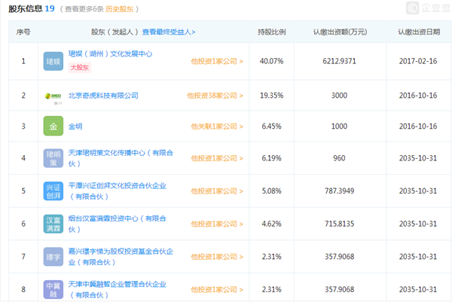Click the shareholder count 19
452x302 pixels.
50,8
